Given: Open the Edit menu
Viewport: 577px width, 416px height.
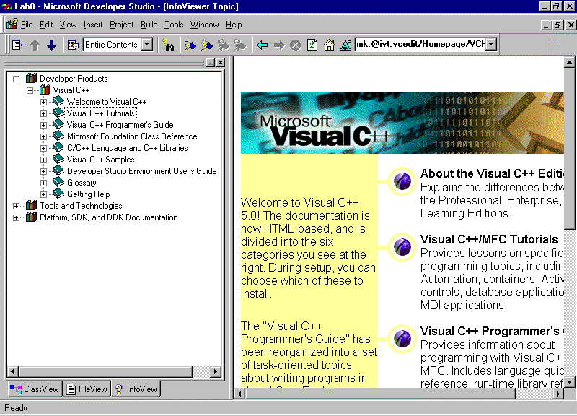Looking at the screenshot, I should point(46,25).
